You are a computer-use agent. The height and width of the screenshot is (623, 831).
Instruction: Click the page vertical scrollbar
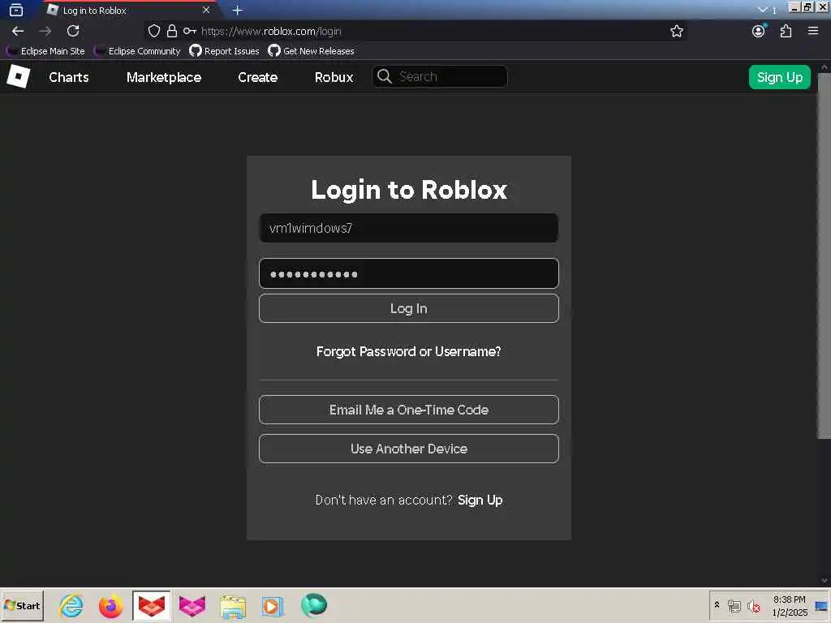point(825,256)
